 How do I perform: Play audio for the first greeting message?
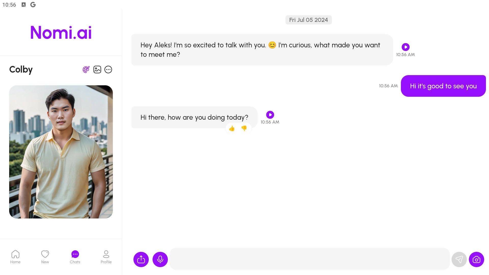pyautogui.click(x=405, y=47)
